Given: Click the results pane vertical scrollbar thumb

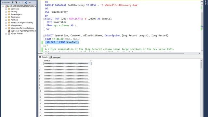Looking at the screenshot, I should pos(201,65).
